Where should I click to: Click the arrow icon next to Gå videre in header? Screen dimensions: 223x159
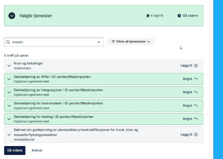[179, 16]
